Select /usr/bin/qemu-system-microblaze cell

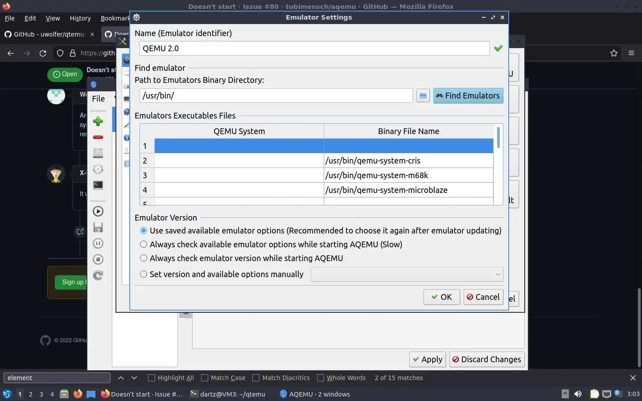(408, 190)
